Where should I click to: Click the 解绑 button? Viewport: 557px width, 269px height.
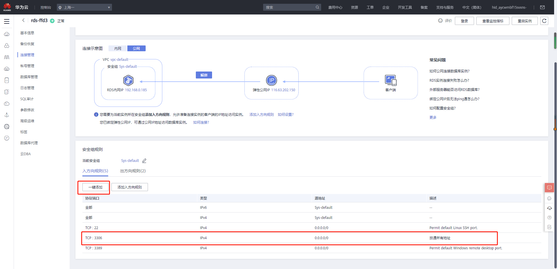click(x=204, y=75)
